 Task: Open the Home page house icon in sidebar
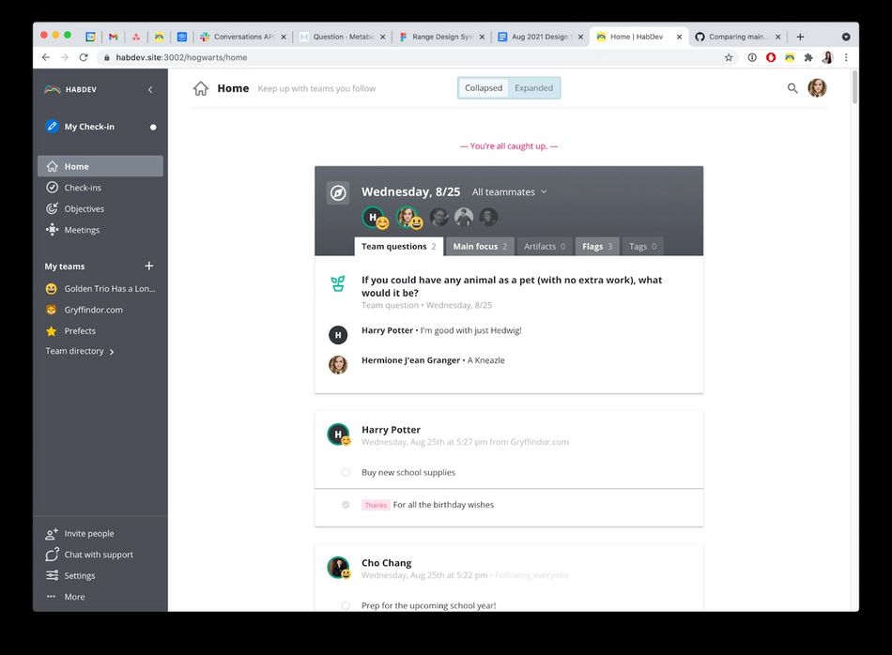click(52, 166)
